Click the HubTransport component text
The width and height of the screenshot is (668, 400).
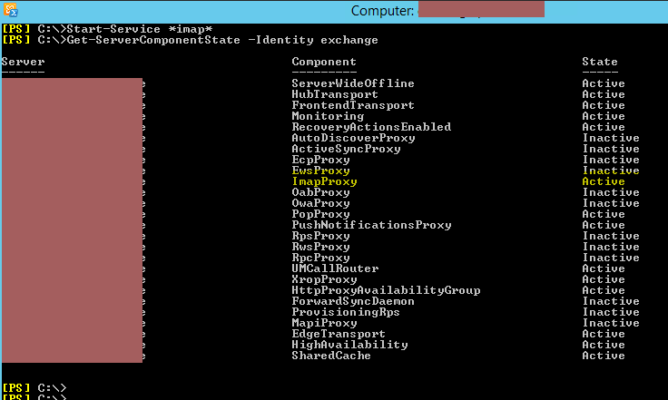[x=335, y=94]
